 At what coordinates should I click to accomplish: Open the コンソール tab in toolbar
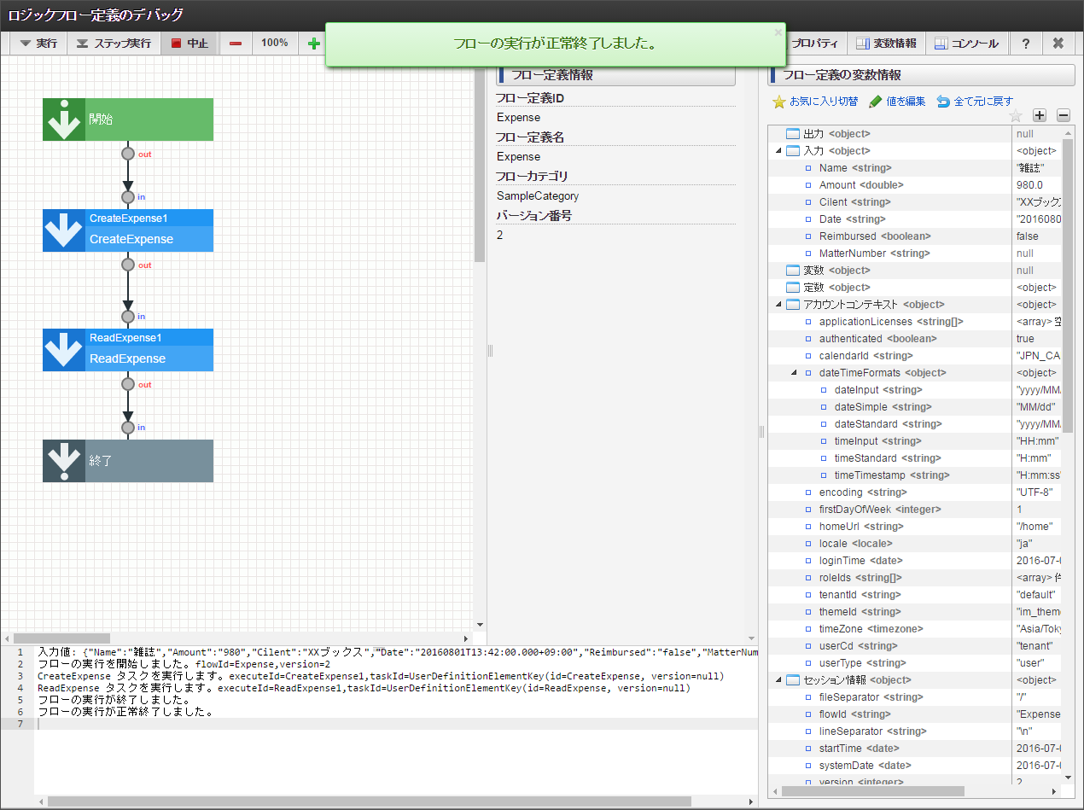(x=967, y=43)
